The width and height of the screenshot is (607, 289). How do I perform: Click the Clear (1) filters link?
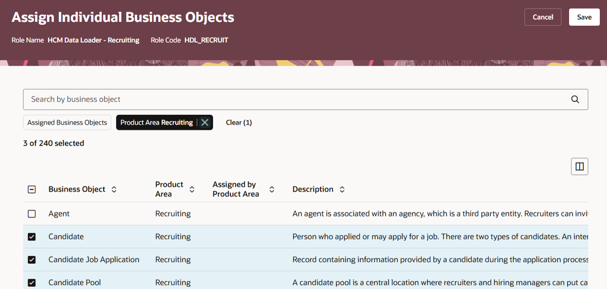(239, 123)
